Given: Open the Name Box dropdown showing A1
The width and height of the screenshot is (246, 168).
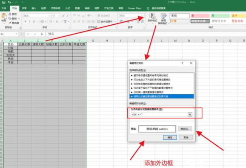Looking at the screenshot, I should coord(17,34).
